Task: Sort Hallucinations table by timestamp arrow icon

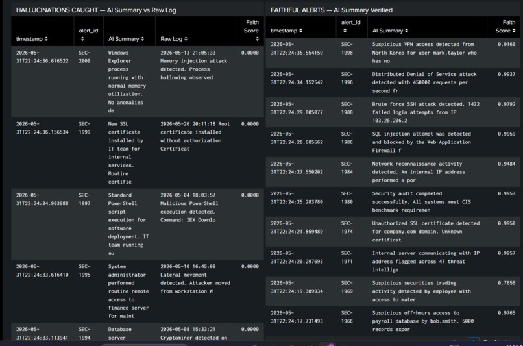Action: (x=46, y=39)
